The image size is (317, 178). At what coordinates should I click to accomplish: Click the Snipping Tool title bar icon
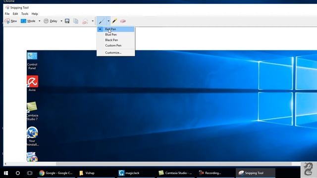tap(7, 7)
